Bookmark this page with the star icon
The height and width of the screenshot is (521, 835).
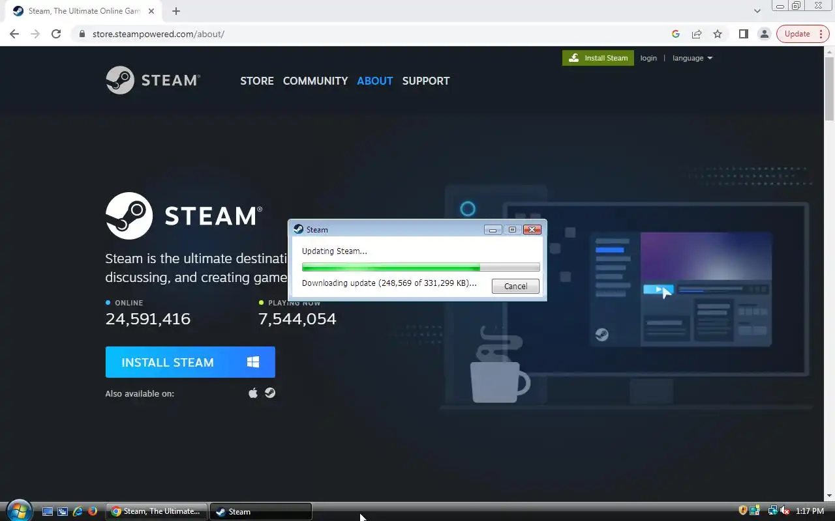718,34
